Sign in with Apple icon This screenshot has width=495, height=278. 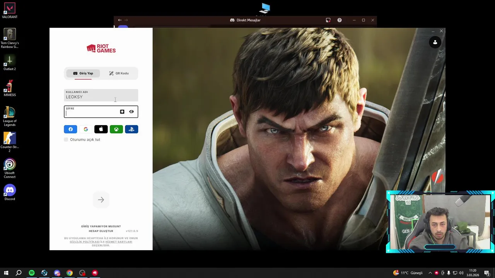click(x=101, y=129)
